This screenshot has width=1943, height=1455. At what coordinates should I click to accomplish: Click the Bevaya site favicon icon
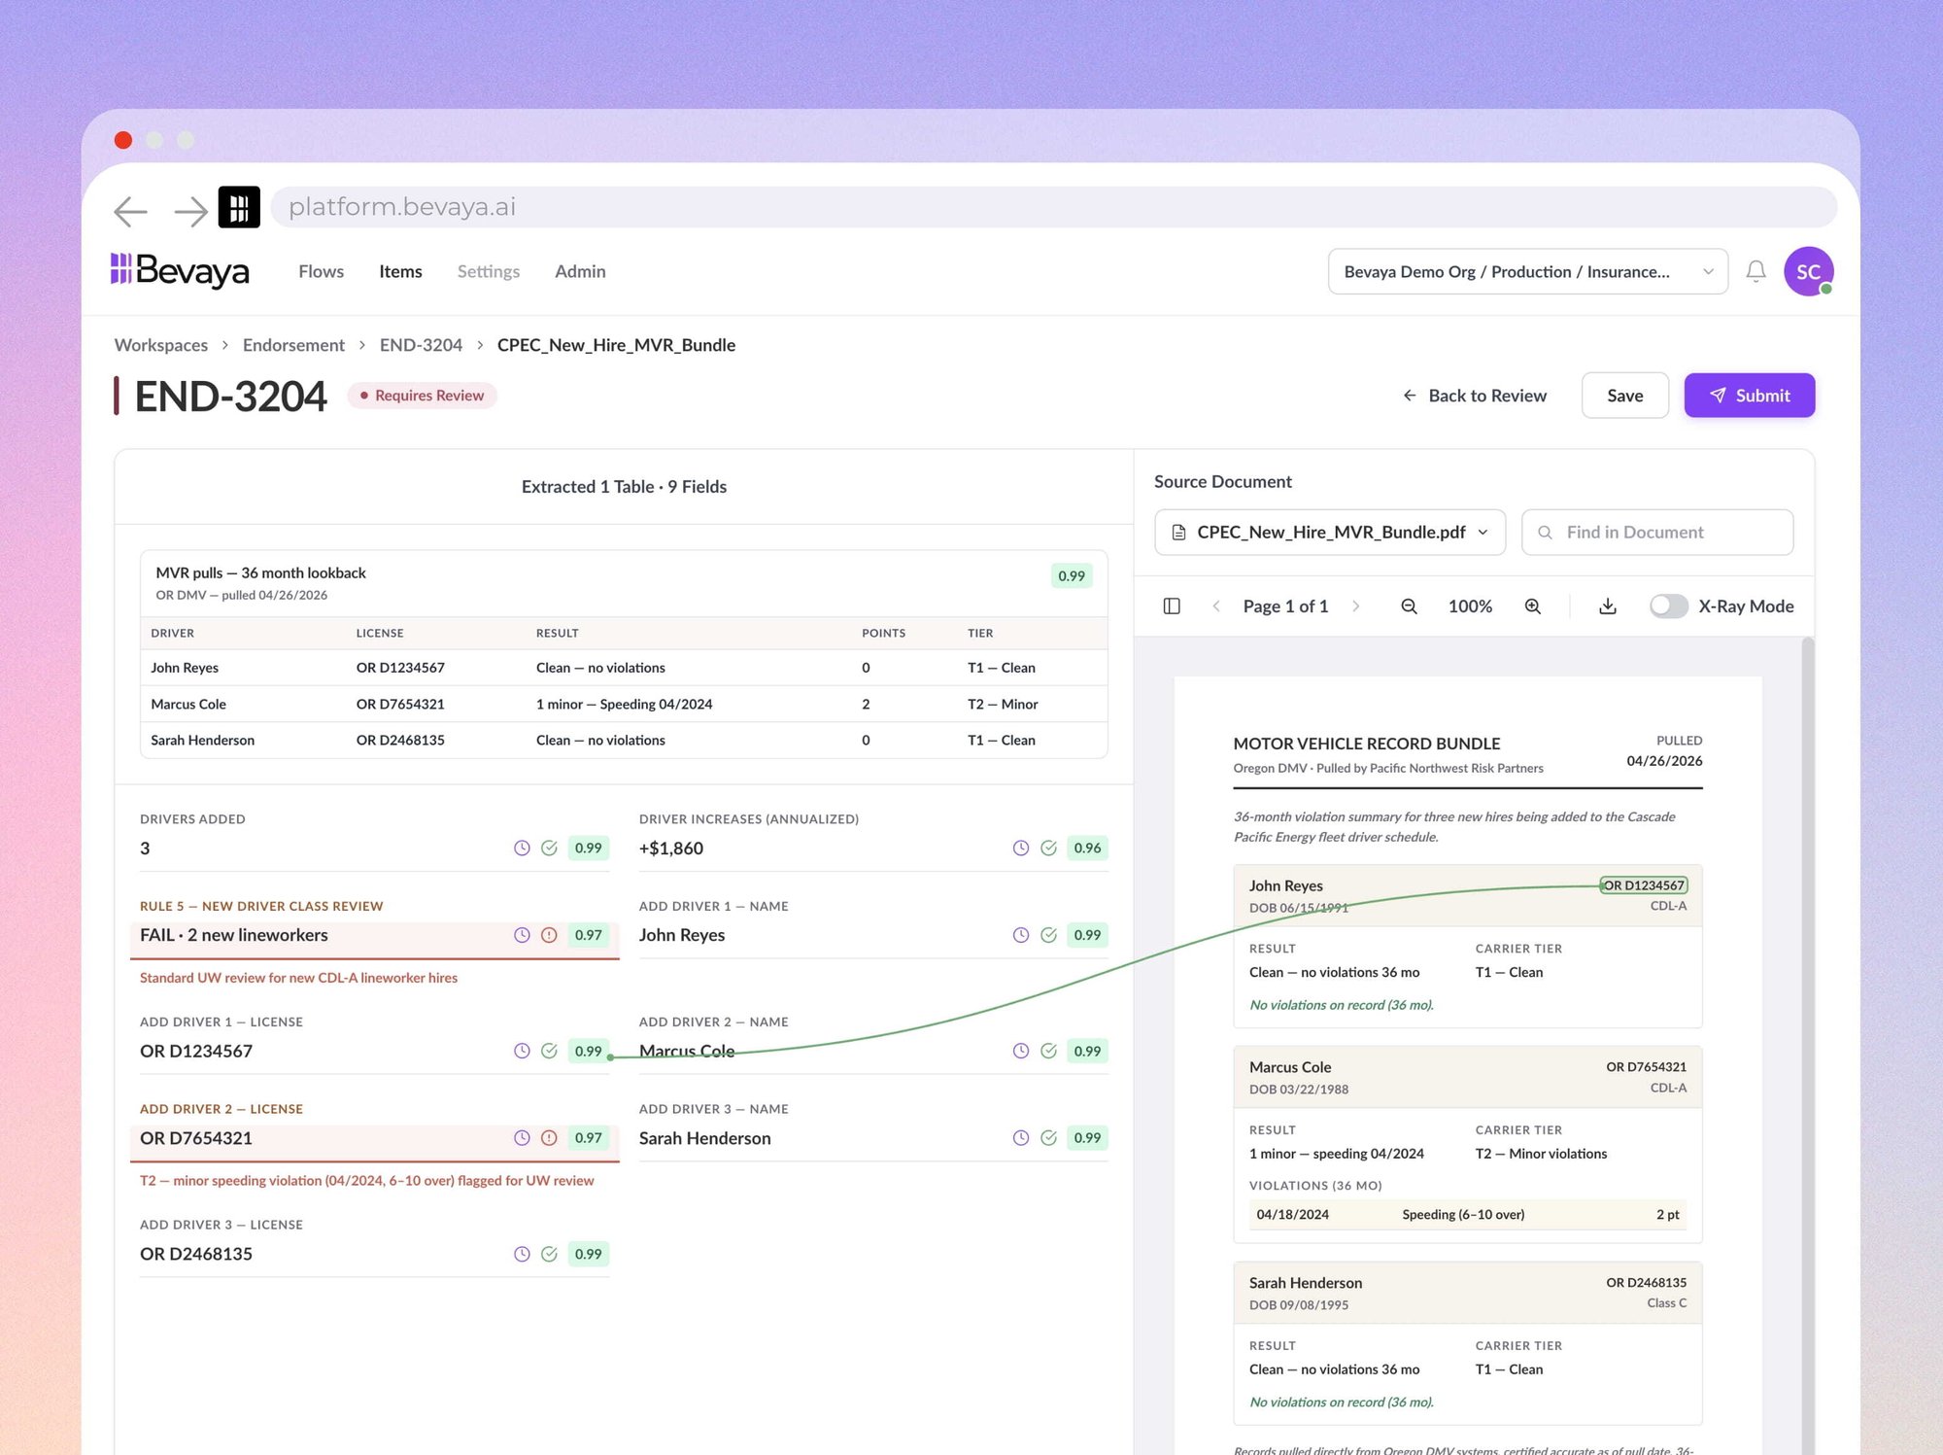(x=239, y=207)
